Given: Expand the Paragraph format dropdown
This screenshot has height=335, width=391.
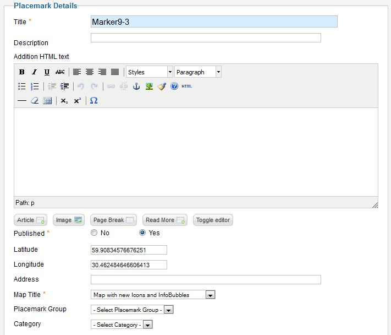Looking at the screenshot, I should 198,72.
